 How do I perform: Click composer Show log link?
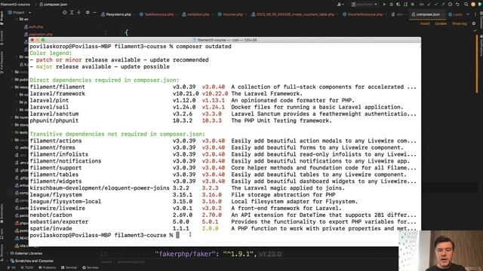[x=459, y=23]
